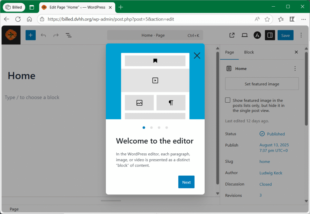The height and width of the screenshot is (214, 310).
Task: Open View Page external link icon
Action: (x=232, y=35)
